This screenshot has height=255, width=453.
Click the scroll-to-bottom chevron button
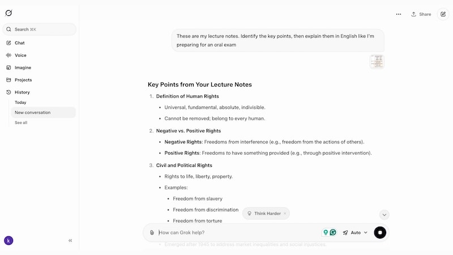[384, 215]
